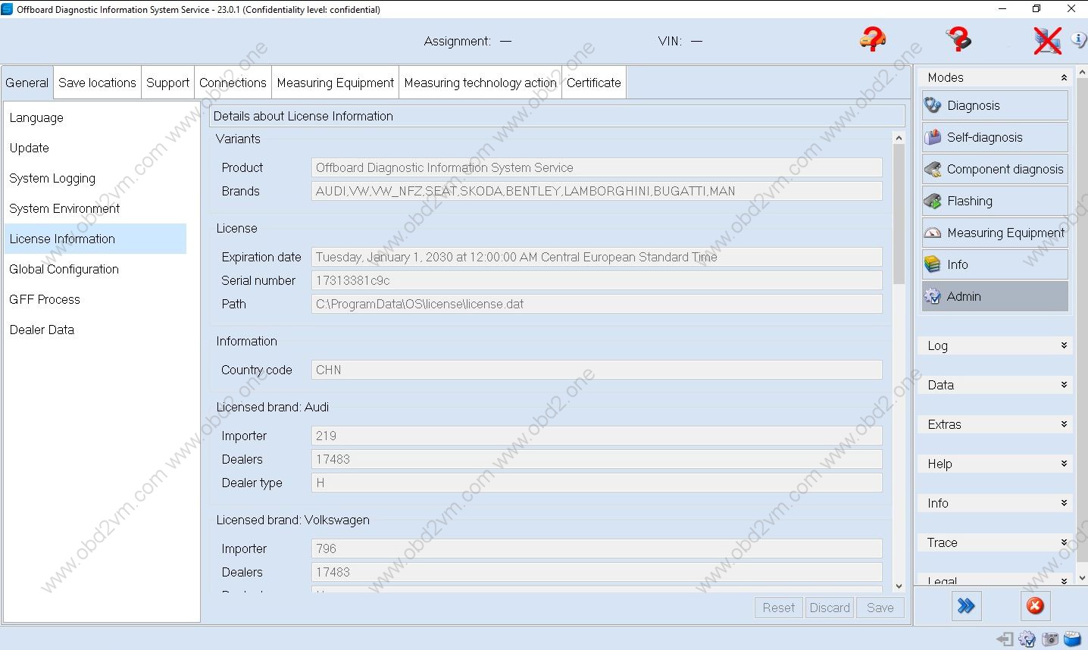Open the Certificate tab
Image resolution: width=1088 pixels, height=650 pixels.
pos(593,83)
